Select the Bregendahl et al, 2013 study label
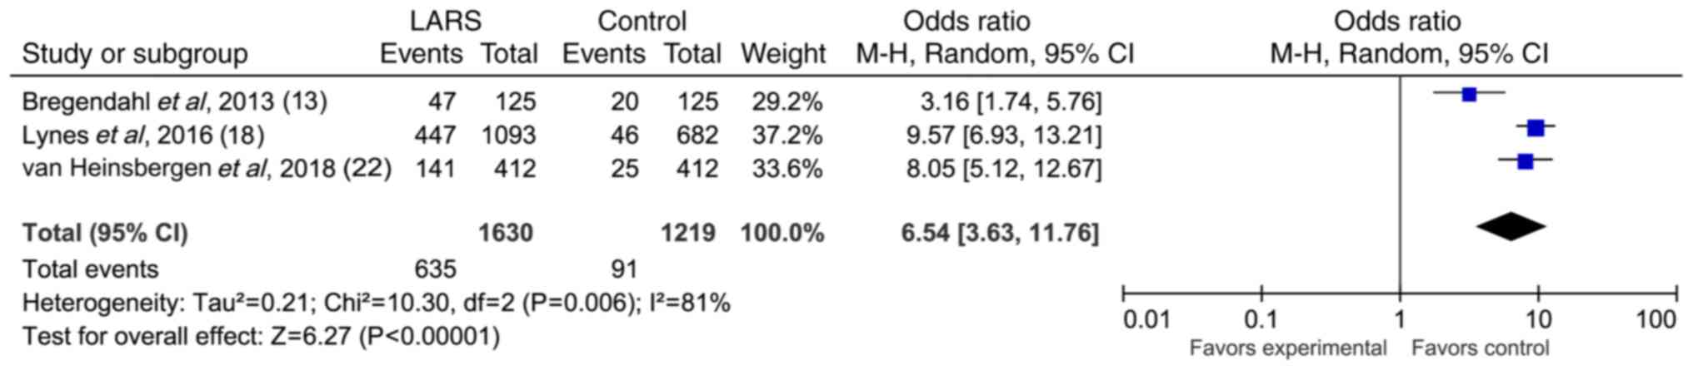The image size is (1693, 370). coord(174,101)
